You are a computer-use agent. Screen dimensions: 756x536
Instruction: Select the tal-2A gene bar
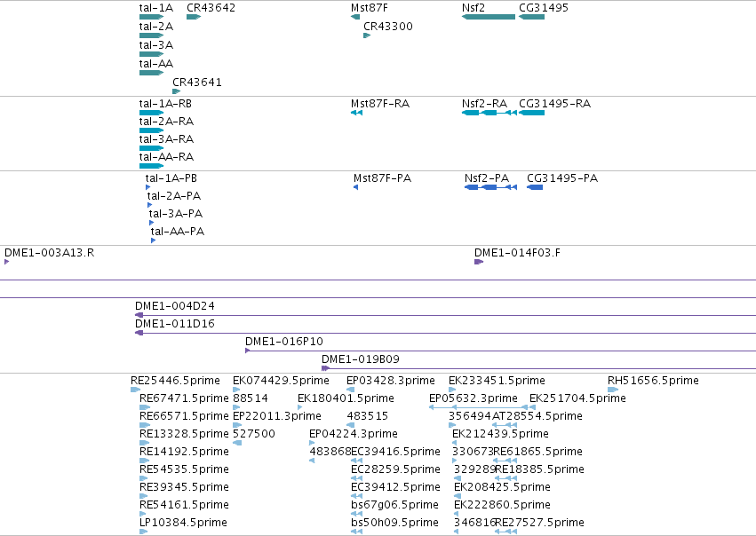[x=151, y=35]
